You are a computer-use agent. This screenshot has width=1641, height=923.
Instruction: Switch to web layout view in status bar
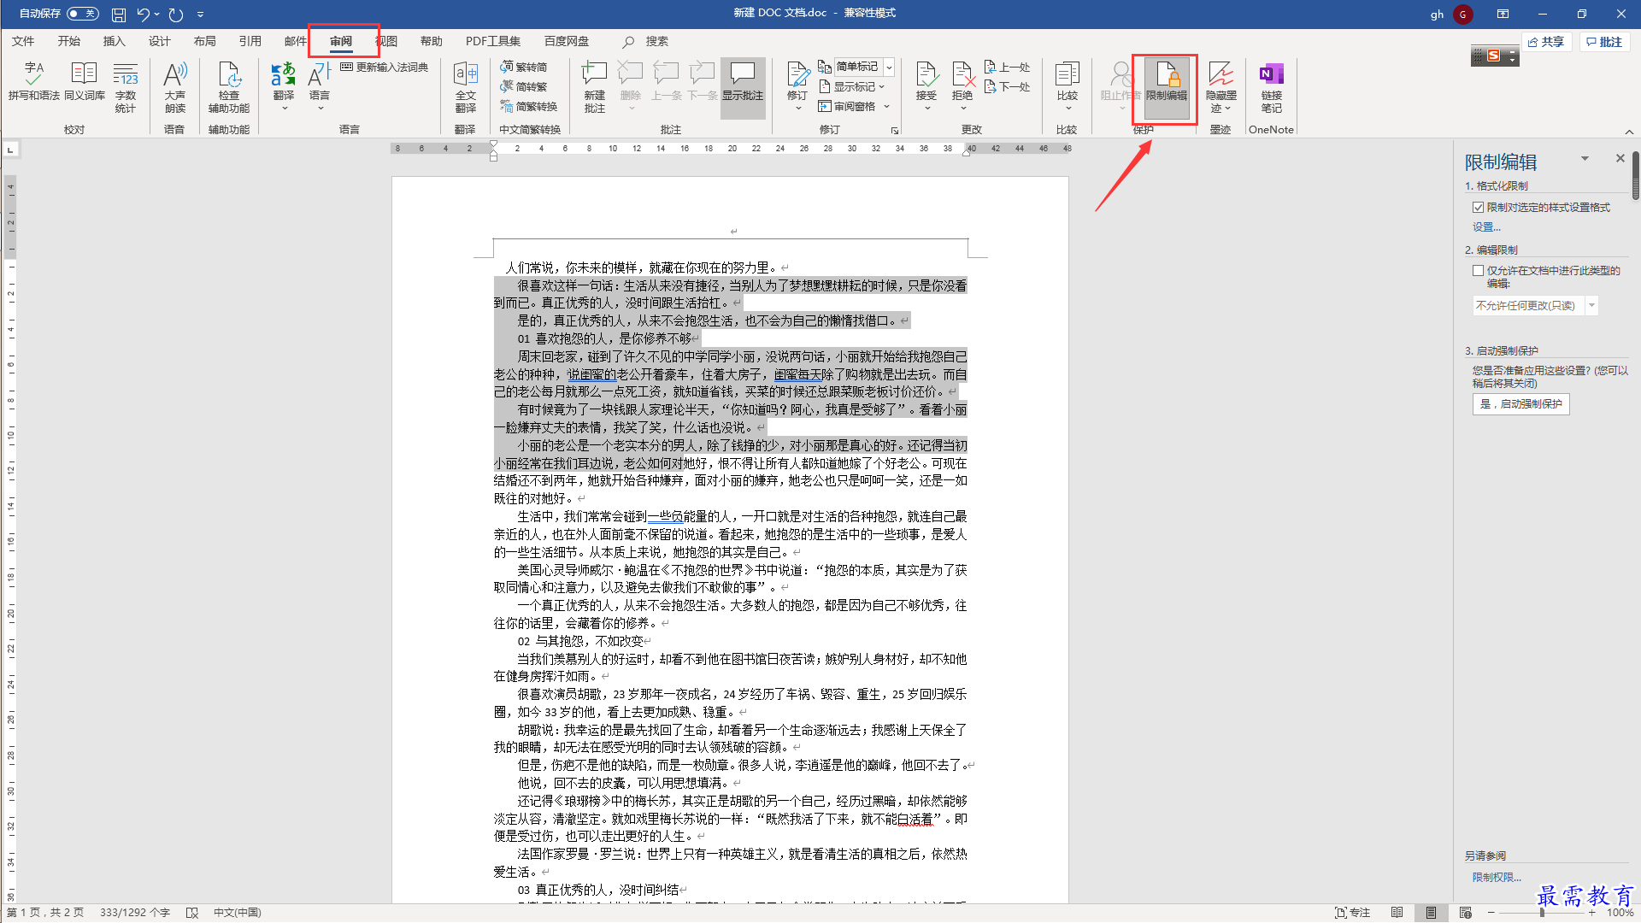click(x=1465, y=913)
